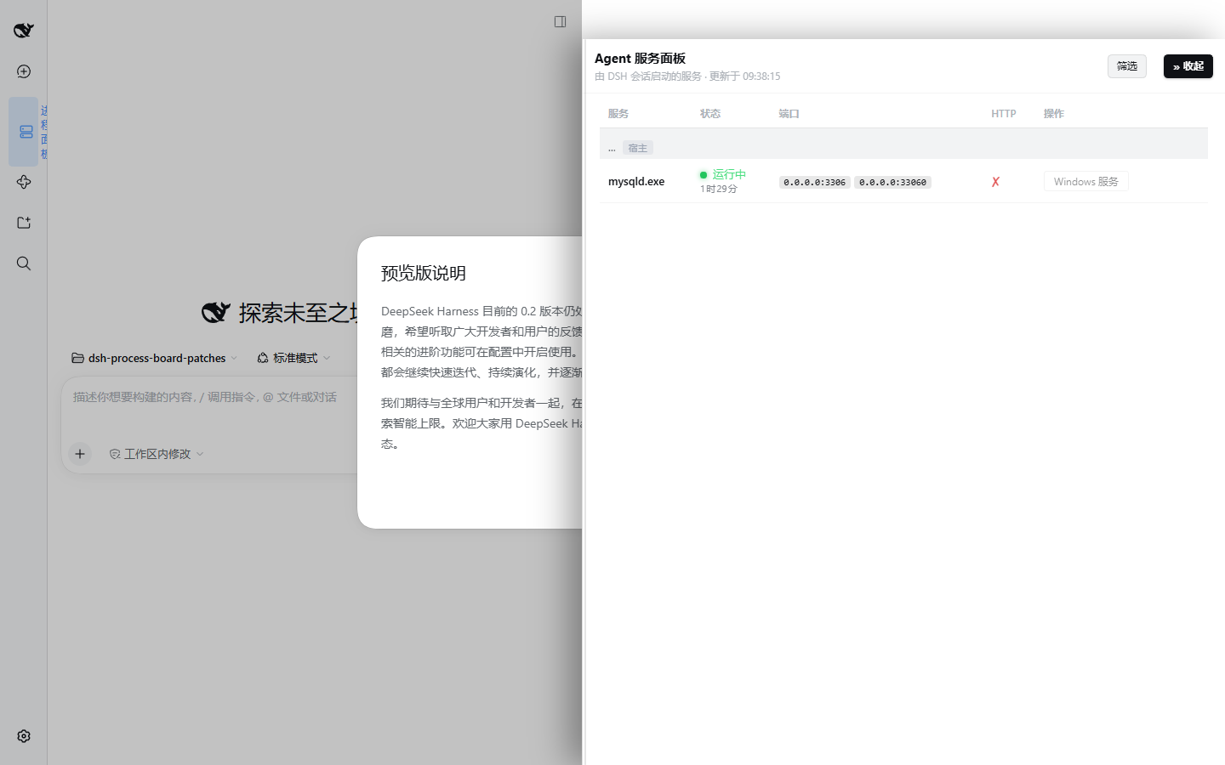Click the red X under HTTP column

(x=995, y=182)
